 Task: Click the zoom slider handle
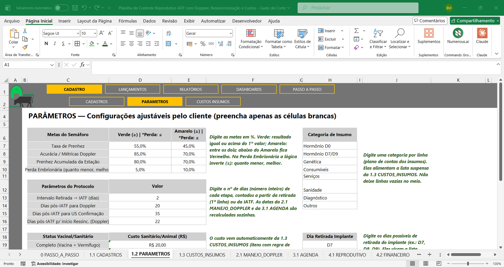tap(468, 264)
